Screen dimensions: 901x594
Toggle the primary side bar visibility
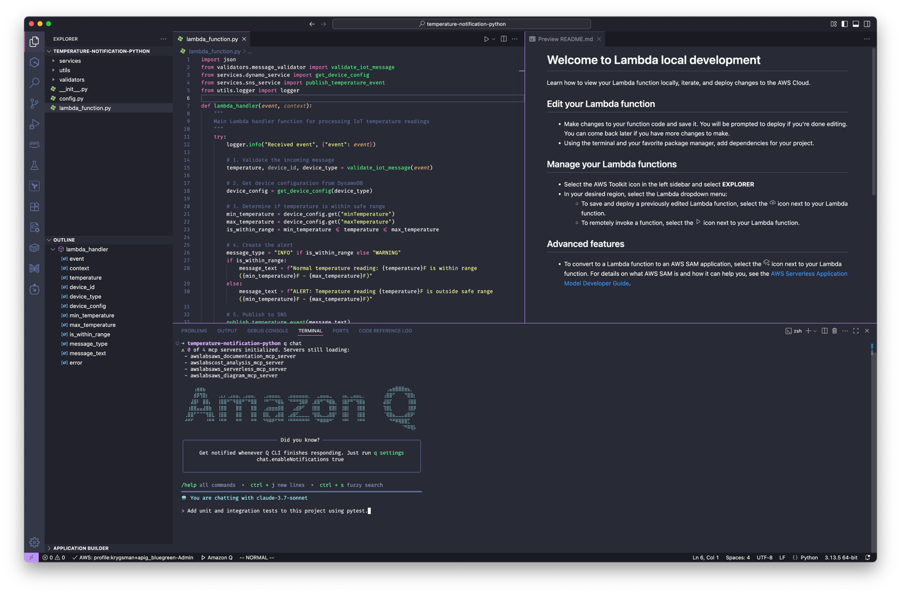pyautogui.click(x=844, y=24)
